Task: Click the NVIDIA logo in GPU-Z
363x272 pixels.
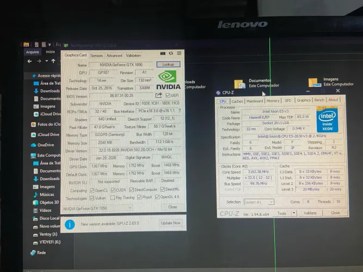Action: (x=168, y=81)
